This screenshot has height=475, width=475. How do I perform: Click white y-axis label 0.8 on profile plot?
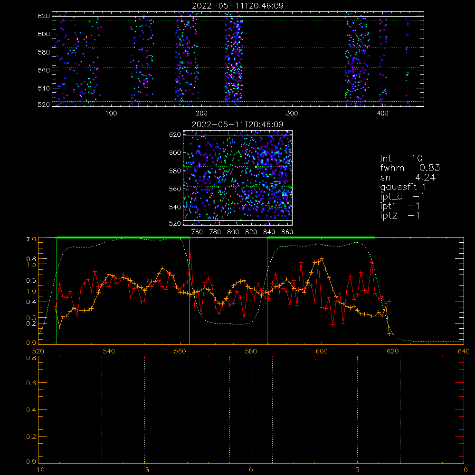pos(31,259)
